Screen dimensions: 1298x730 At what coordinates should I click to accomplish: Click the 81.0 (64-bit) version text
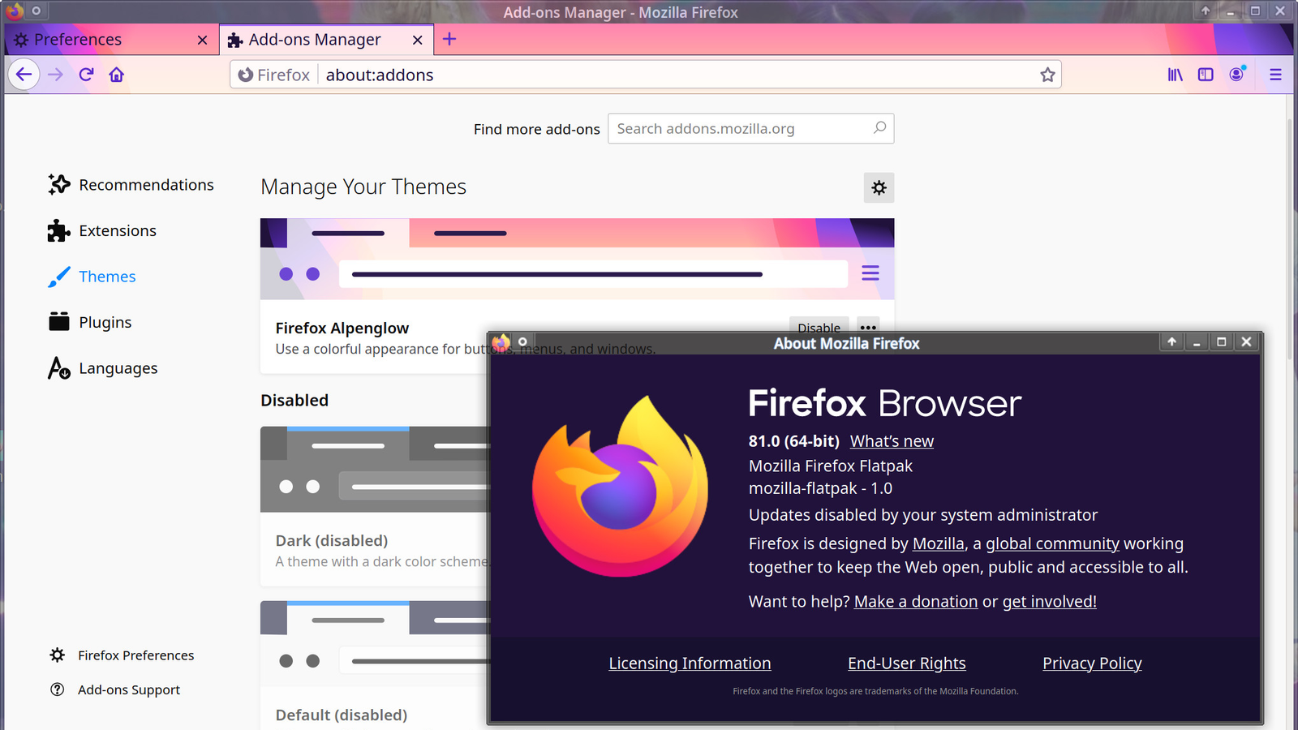[793, 441]
